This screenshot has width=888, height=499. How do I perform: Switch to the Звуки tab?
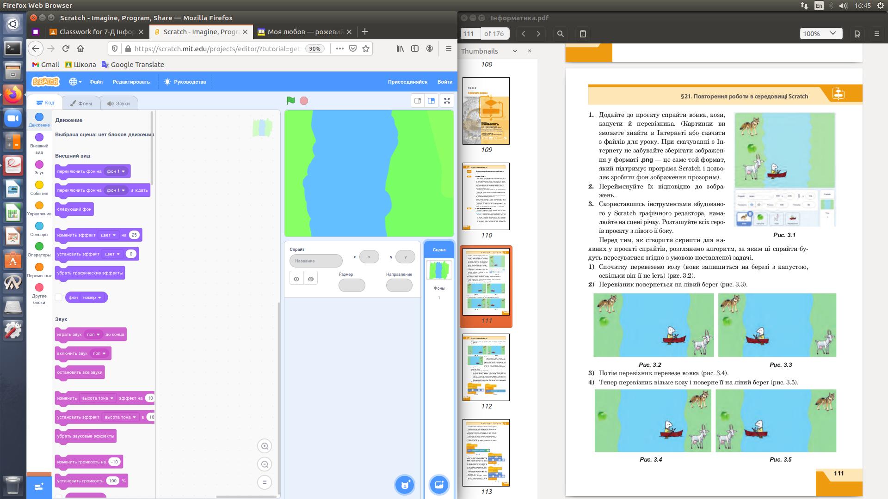coord(118,103)
